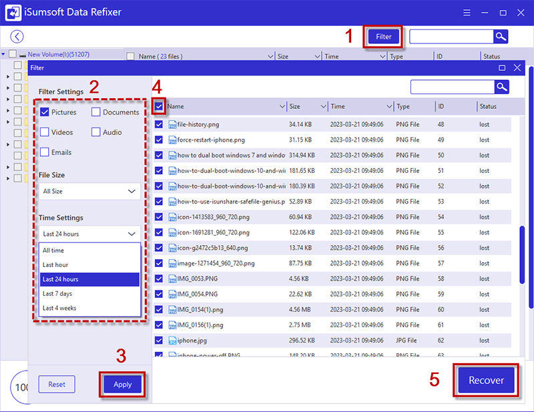This screenshot has width=534, height=412.
Task: Click the main window search input field
Action: [451, 37]
